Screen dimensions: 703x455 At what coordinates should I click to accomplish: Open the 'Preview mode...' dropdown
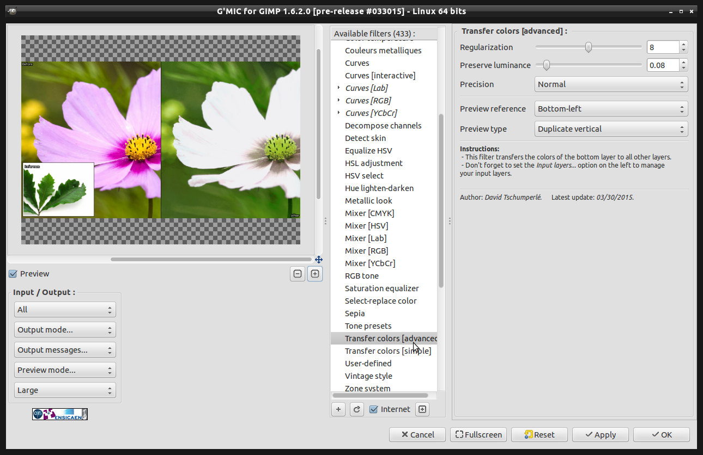(x=65, y=370)
